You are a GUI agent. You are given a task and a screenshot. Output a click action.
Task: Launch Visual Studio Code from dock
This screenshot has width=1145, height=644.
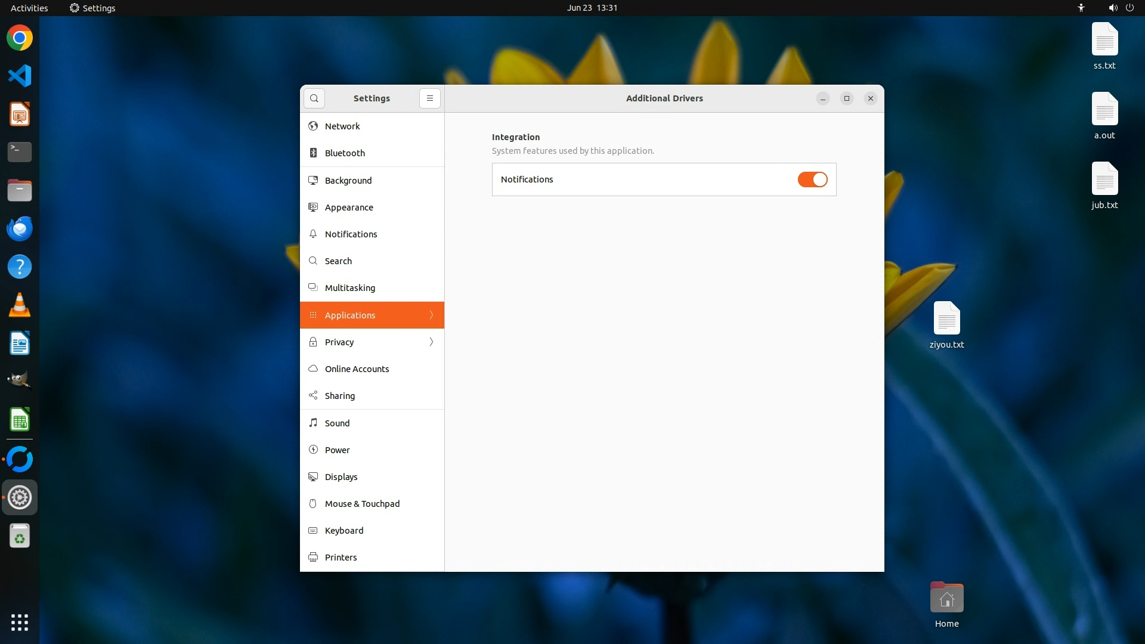20,76
